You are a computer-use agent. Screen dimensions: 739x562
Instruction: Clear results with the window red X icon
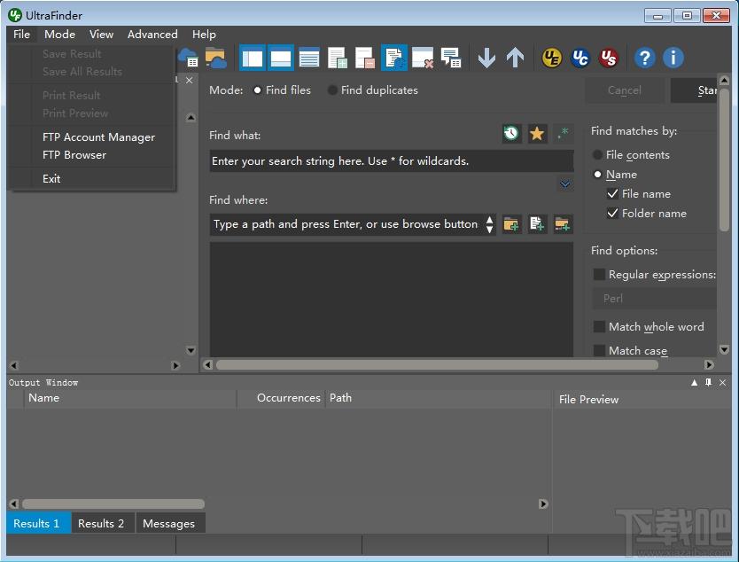[x=423, y=58]
